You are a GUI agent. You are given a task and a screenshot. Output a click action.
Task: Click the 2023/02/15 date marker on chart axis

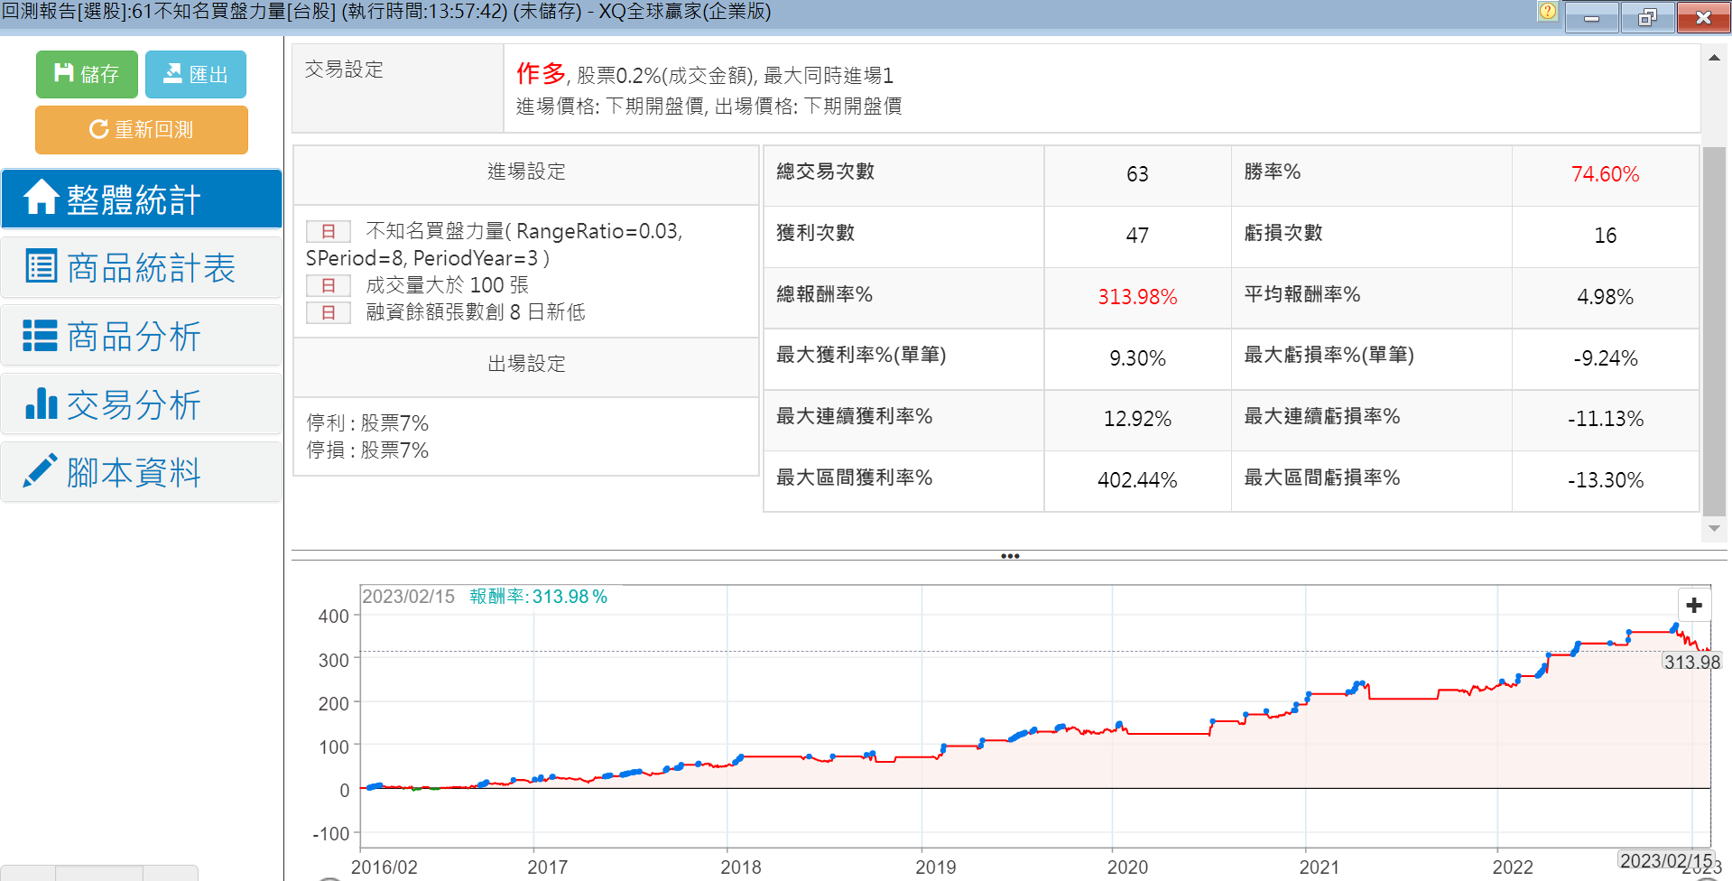(x=1665, y=860)
